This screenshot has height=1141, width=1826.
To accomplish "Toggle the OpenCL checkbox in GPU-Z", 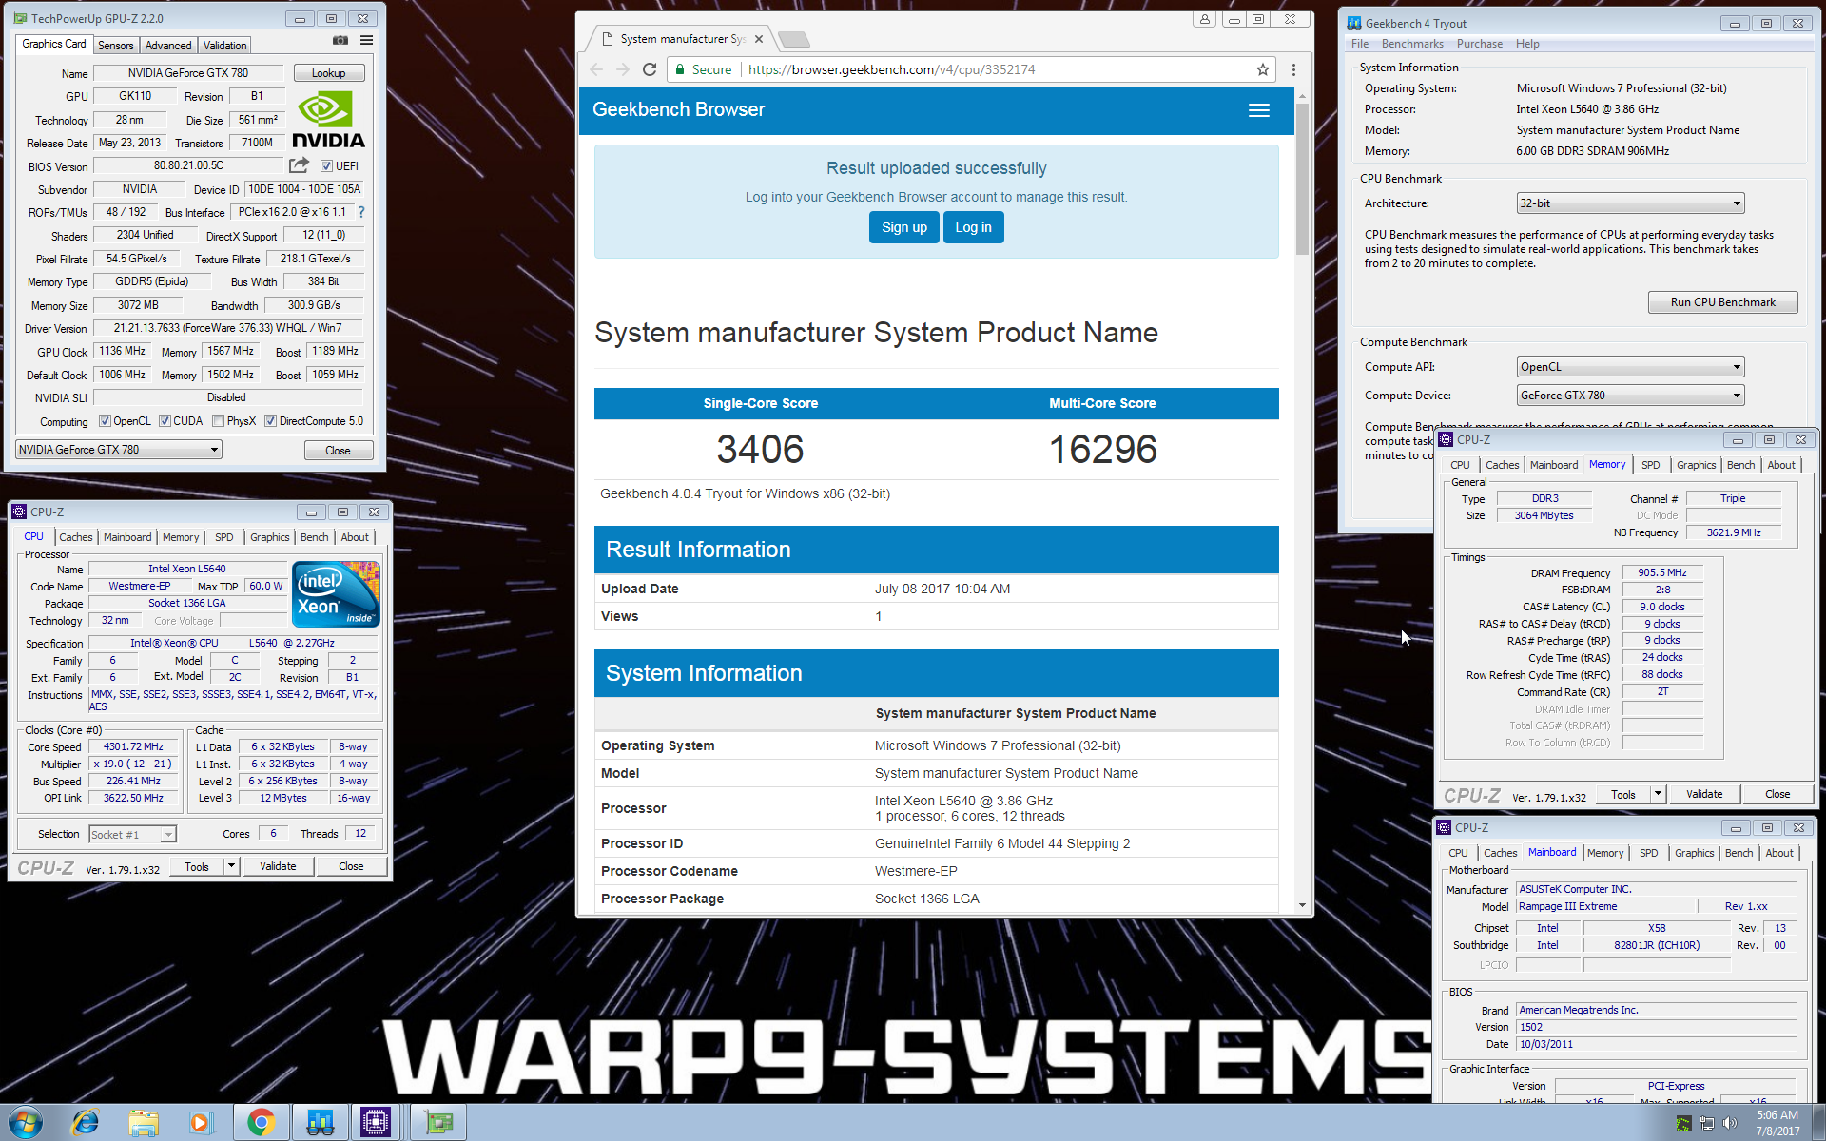I will [x=105, y=421].
